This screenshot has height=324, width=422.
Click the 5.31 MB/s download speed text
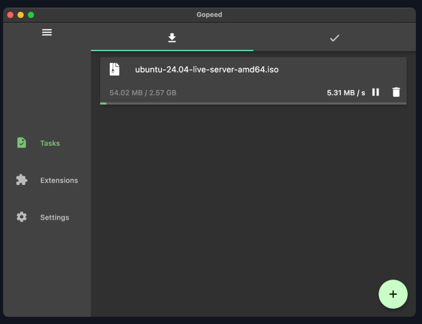pyautogui.click(x=346, y=92)
